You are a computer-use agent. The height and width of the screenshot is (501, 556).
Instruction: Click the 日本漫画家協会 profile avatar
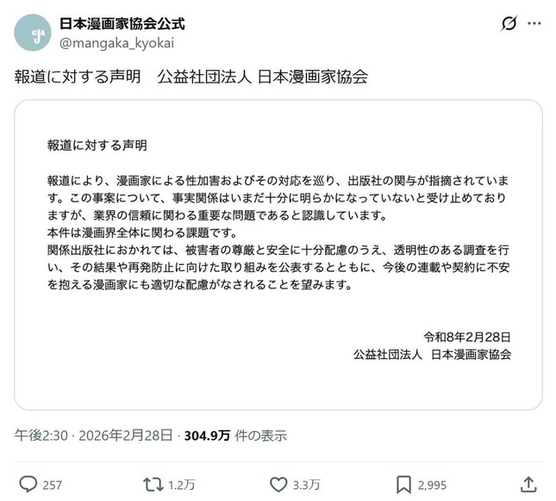coord(32,32)
